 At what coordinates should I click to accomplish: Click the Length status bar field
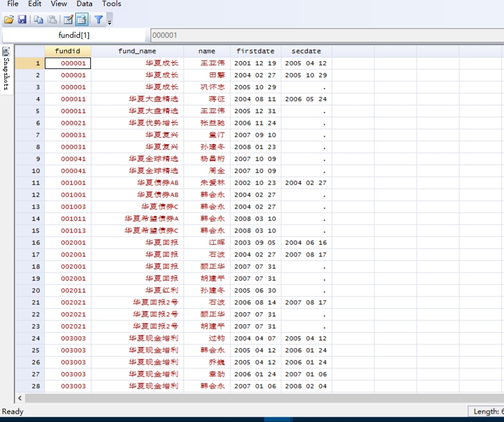coord(486,411)
